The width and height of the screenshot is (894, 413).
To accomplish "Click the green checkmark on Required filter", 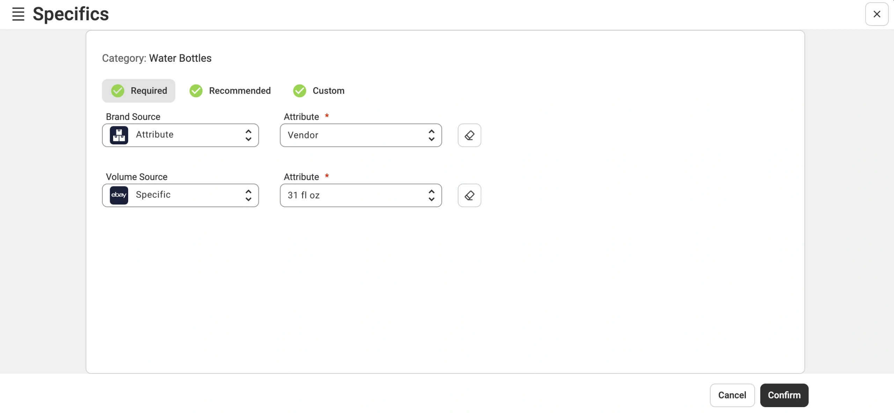I will (x=117, y=90).
